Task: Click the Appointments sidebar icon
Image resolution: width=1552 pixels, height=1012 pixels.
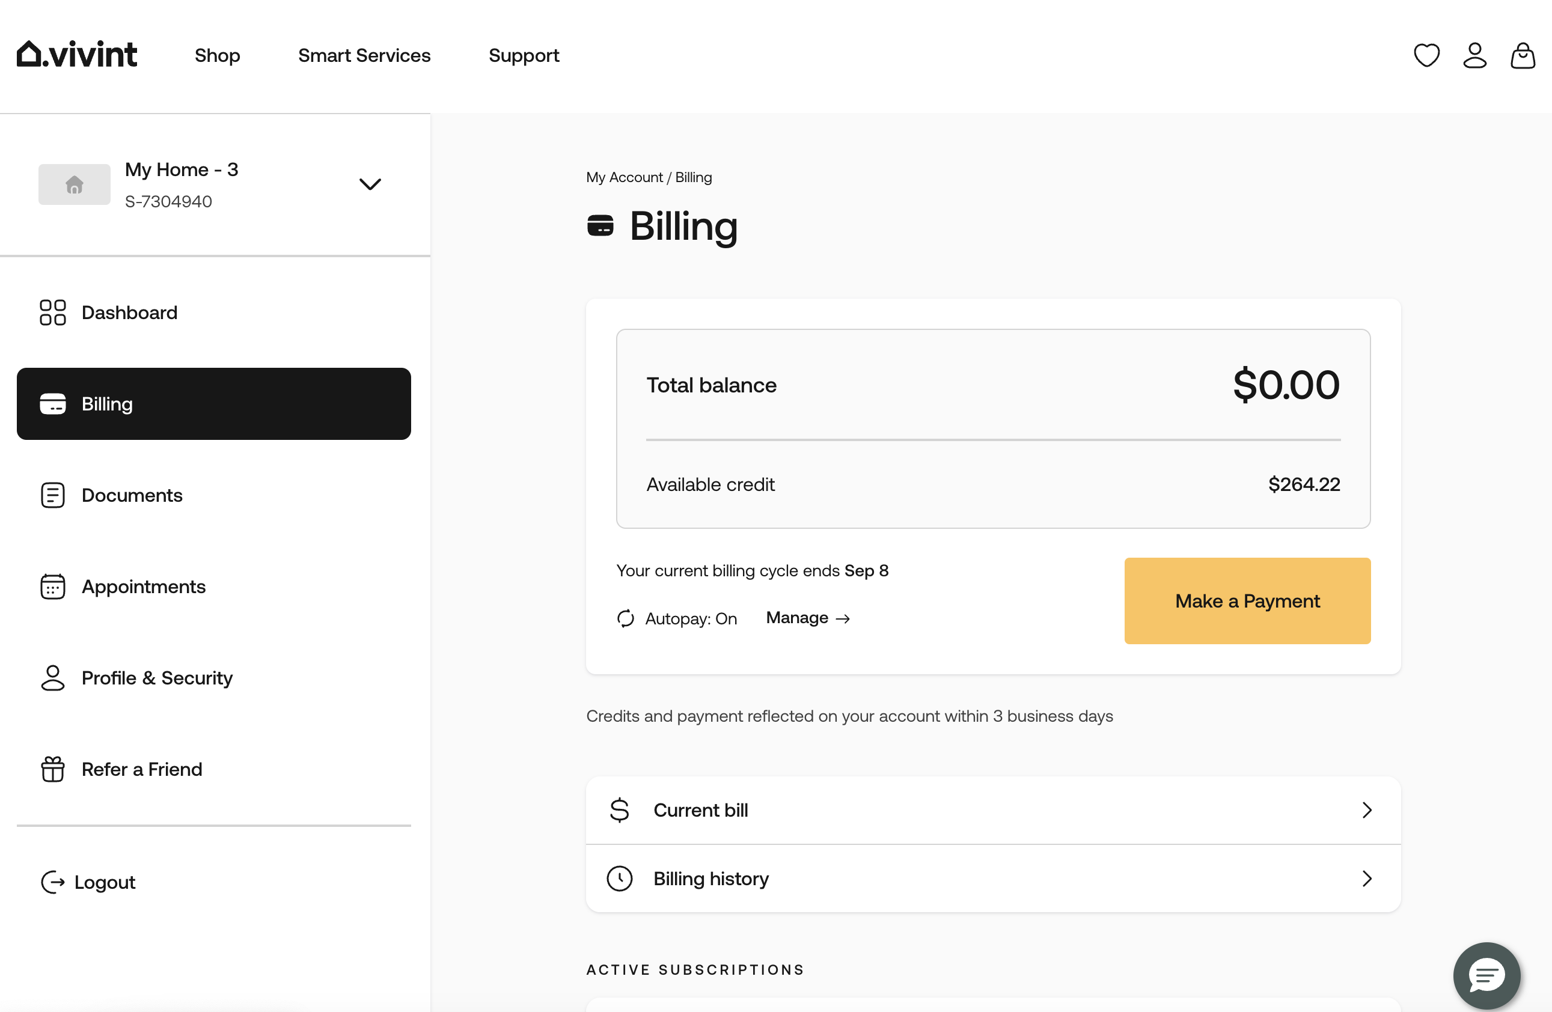Action: [52, 586]
